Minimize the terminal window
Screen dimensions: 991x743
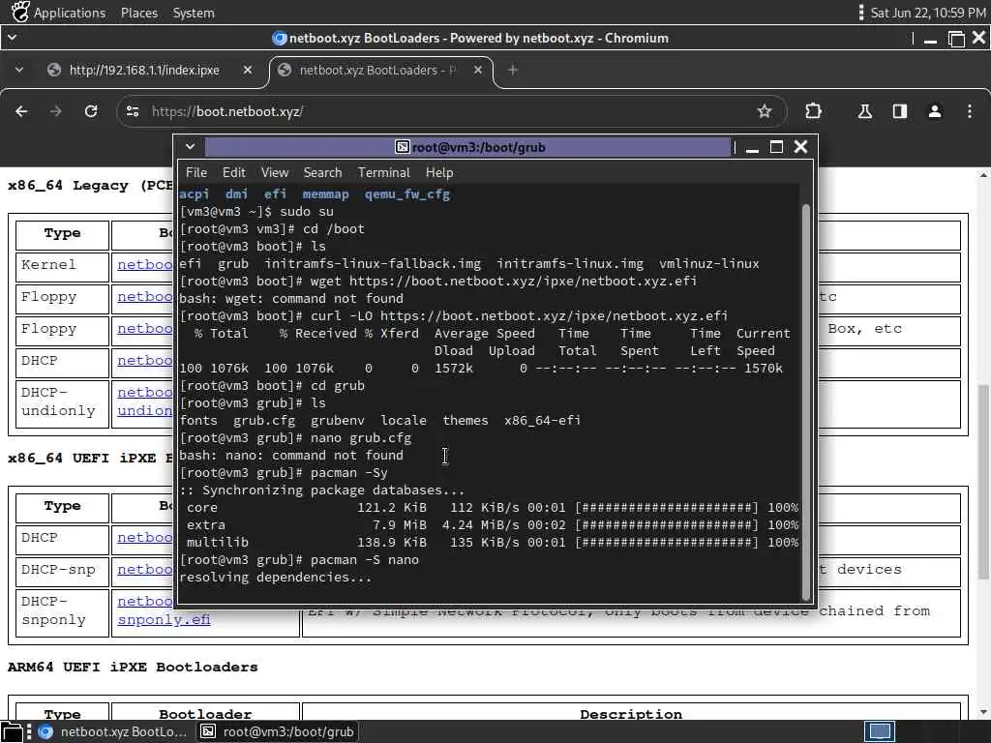[x=752, y=147]
